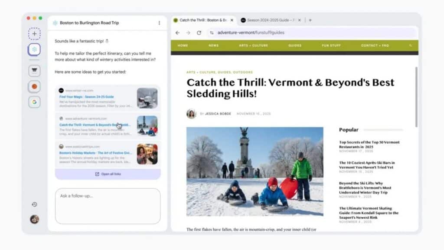
Task: Open the search icon on the website navbar
Action: [x=410, y=45]
